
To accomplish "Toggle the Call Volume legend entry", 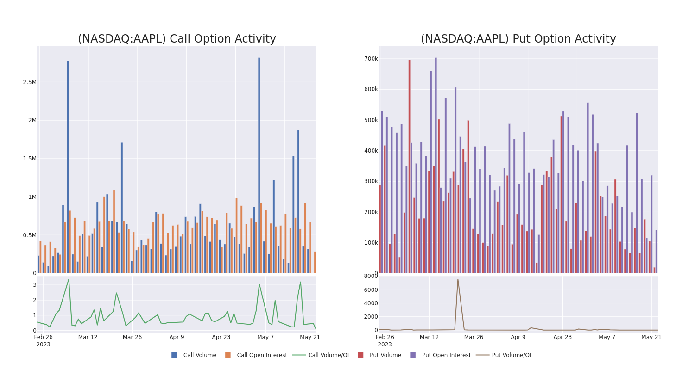I will coord(194,355).
